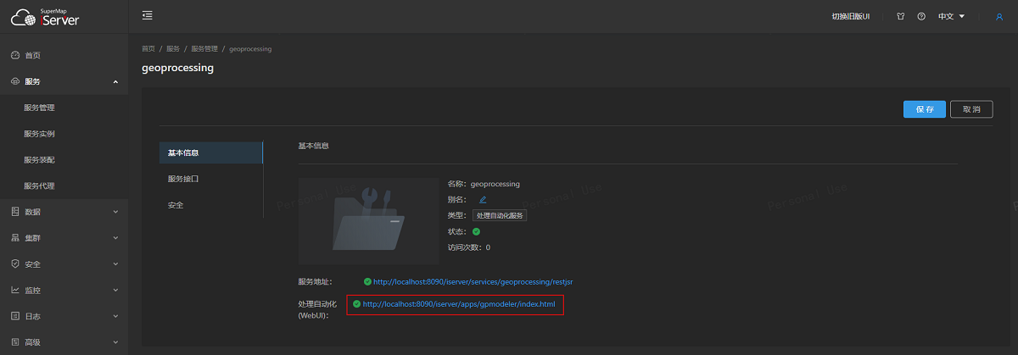Switch to the 安全 settings tab
Image resolution: width=1018 pixels, height=355 pixels.
pos(176,205)
